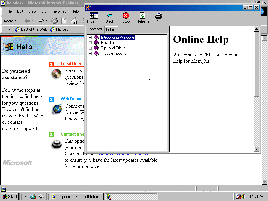Open the Windows Update Manager hyperlink
The height and width of the screenshot is (201, 268).
[x=123, y=154]
